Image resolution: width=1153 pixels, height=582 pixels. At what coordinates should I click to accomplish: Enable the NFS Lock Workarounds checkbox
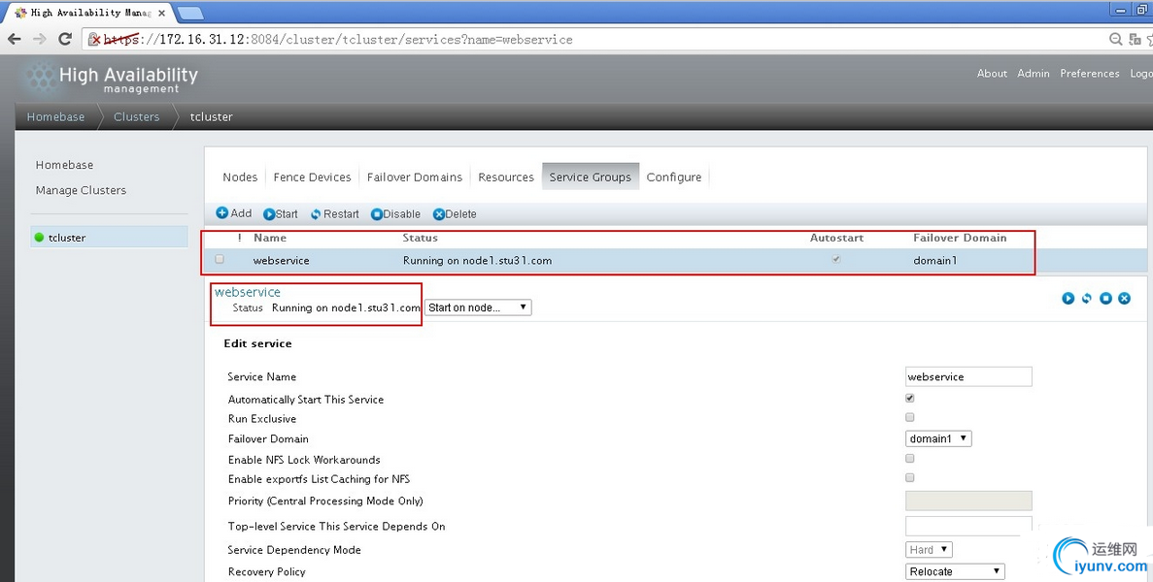click(x=909, y=458)
